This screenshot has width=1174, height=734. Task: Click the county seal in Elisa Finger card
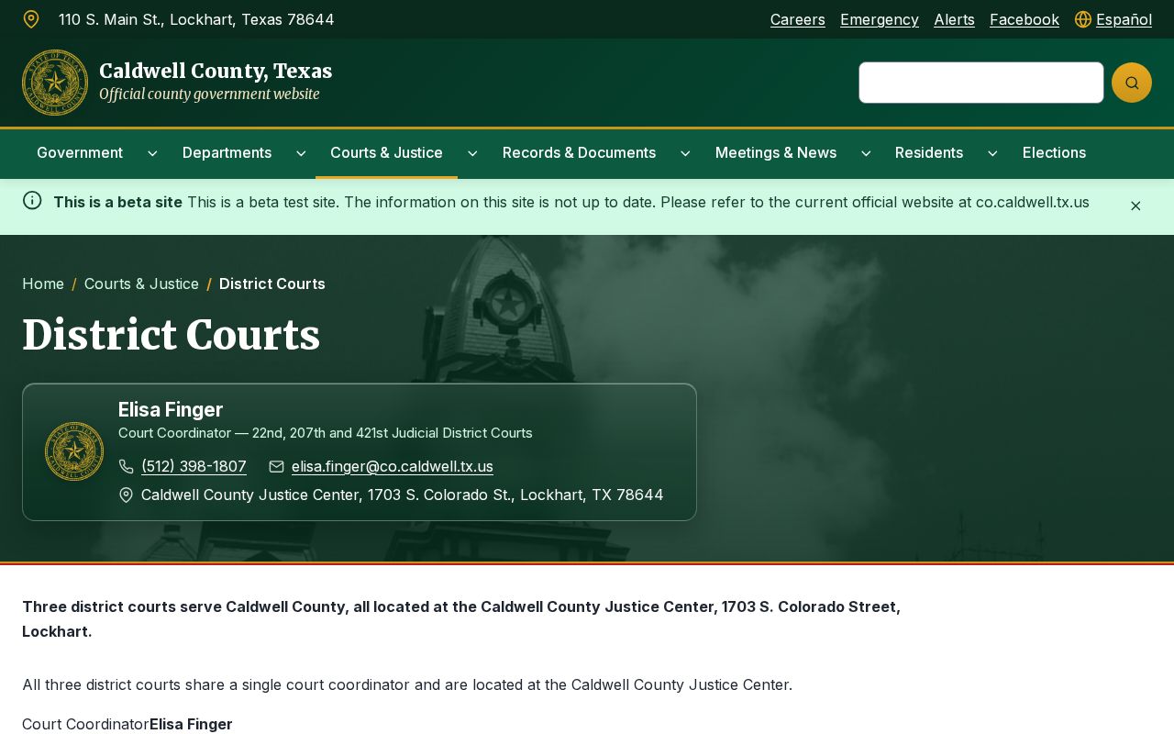74,451
